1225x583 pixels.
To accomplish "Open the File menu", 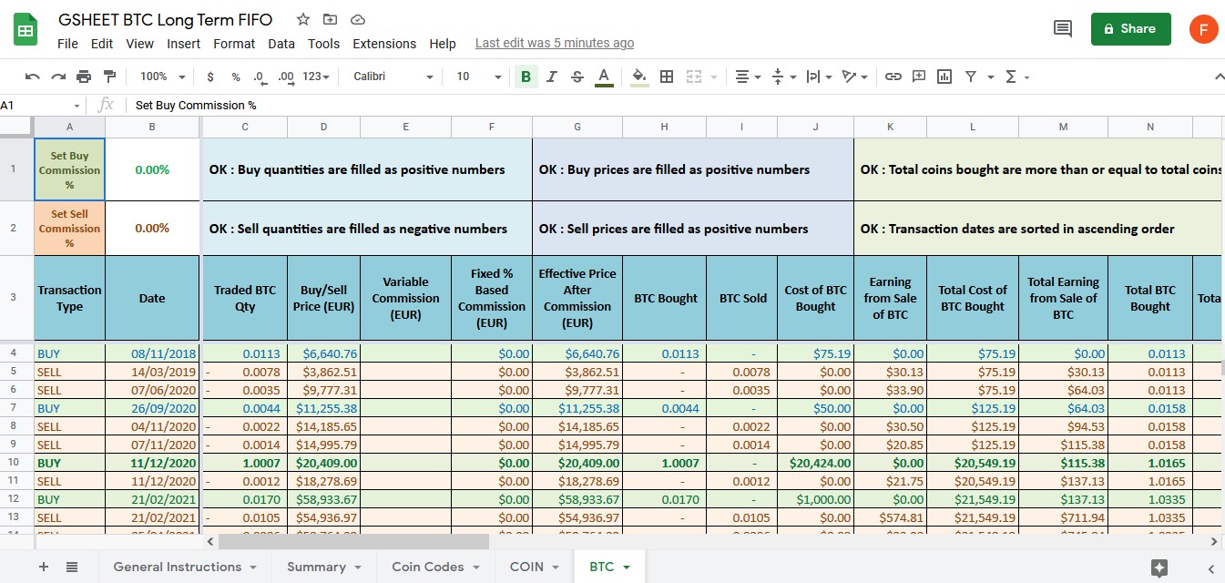I will [67, 44].
